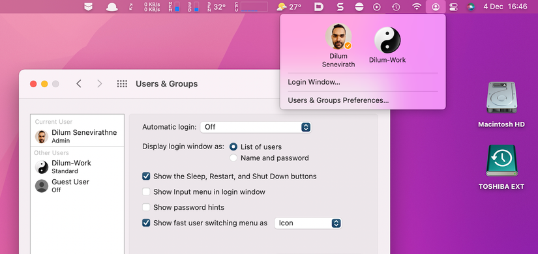538x254 pixels.
Task: Open the Wi-Fi menu bar icon
Action: point(417,7)
